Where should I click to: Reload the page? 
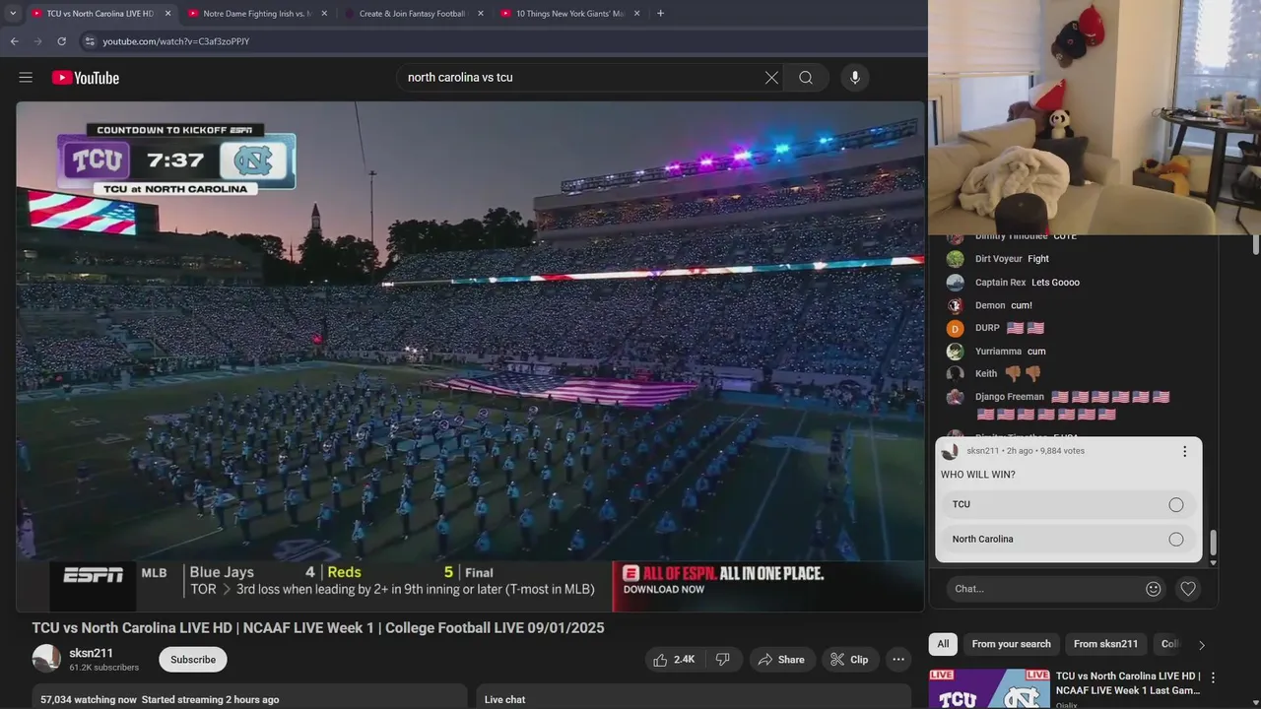click(x=61, y=41)
